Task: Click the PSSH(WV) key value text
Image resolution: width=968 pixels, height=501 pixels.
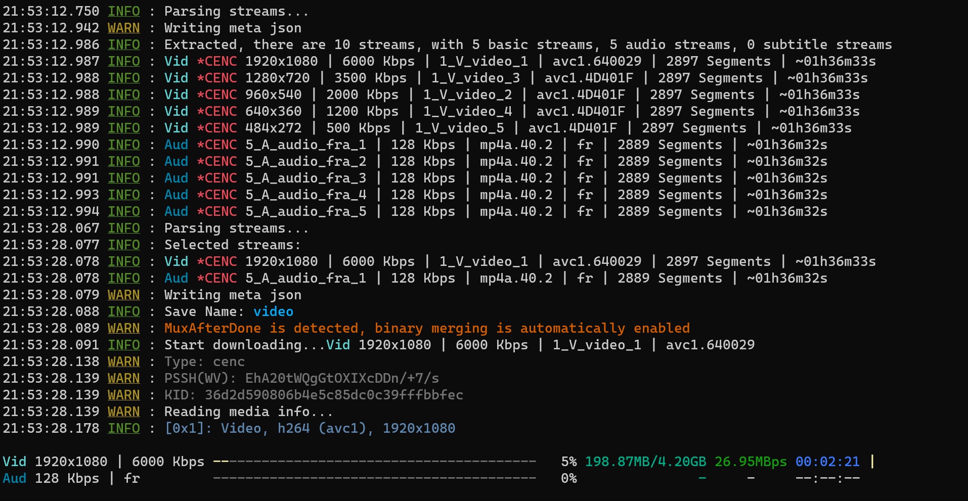Action: [x=342, y=378]
